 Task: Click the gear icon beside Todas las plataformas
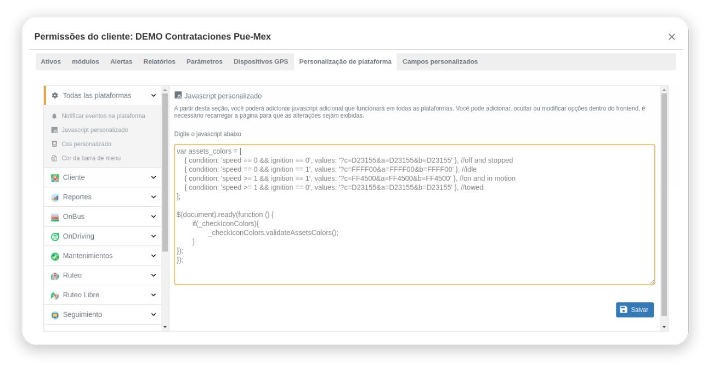pos(55,95)
